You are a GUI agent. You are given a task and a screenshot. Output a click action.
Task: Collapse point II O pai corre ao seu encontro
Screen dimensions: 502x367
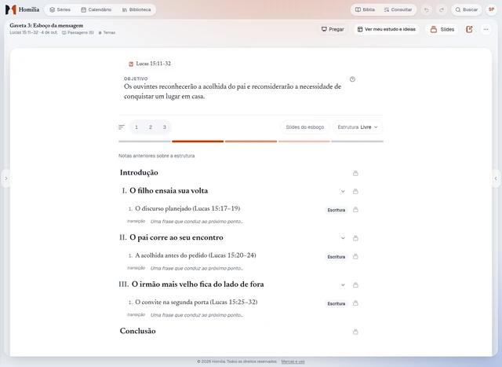[x=343, y=238]
